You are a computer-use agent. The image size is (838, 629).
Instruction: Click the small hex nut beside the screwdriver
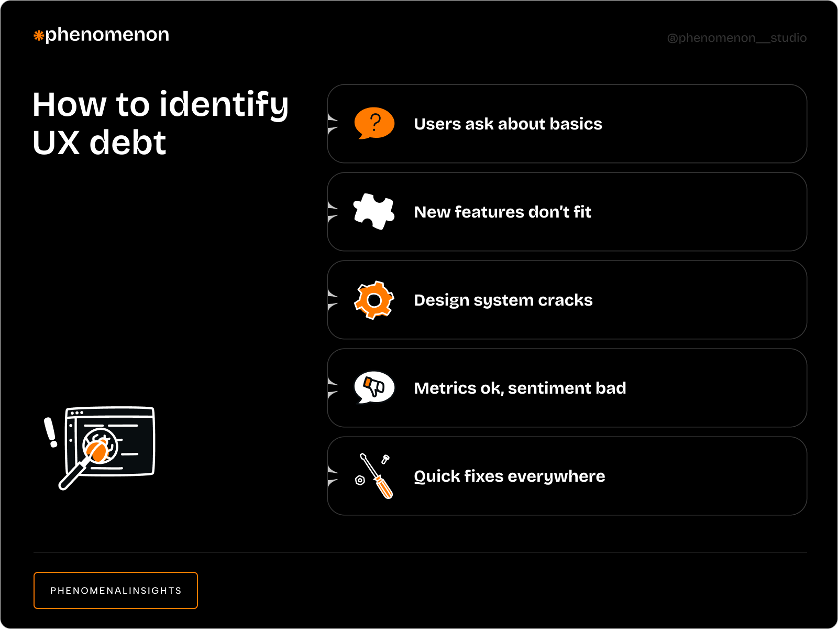[360, 480]
